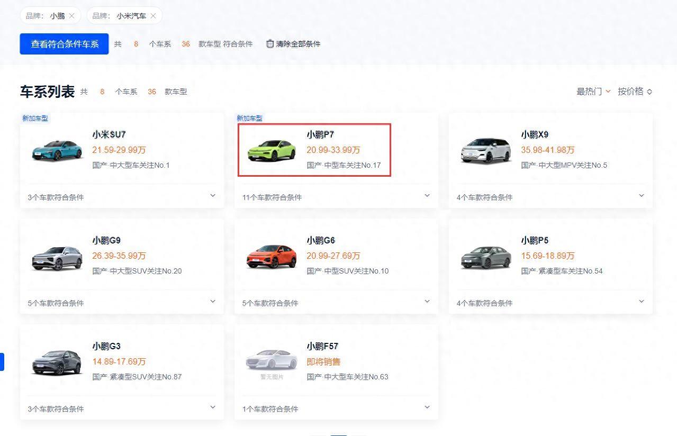
Task: Expand 小鹏X9 matching models chevron
Action: (642, 195)
